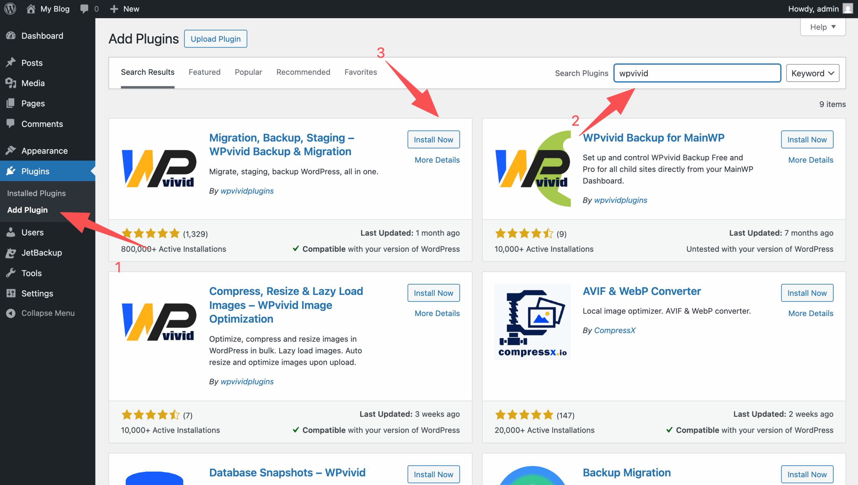Expand the Help dropdown panel
Viewport: 858px width, 485px height.
[x=822, y=27]
